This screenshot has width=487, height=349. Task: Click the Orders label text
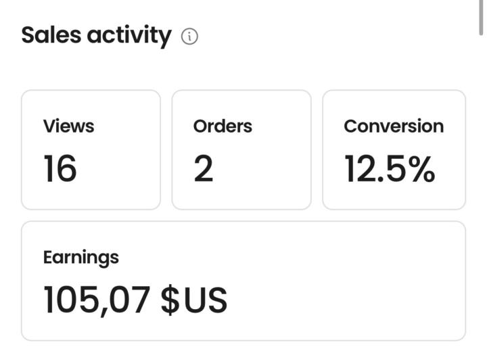click(223, 126)
